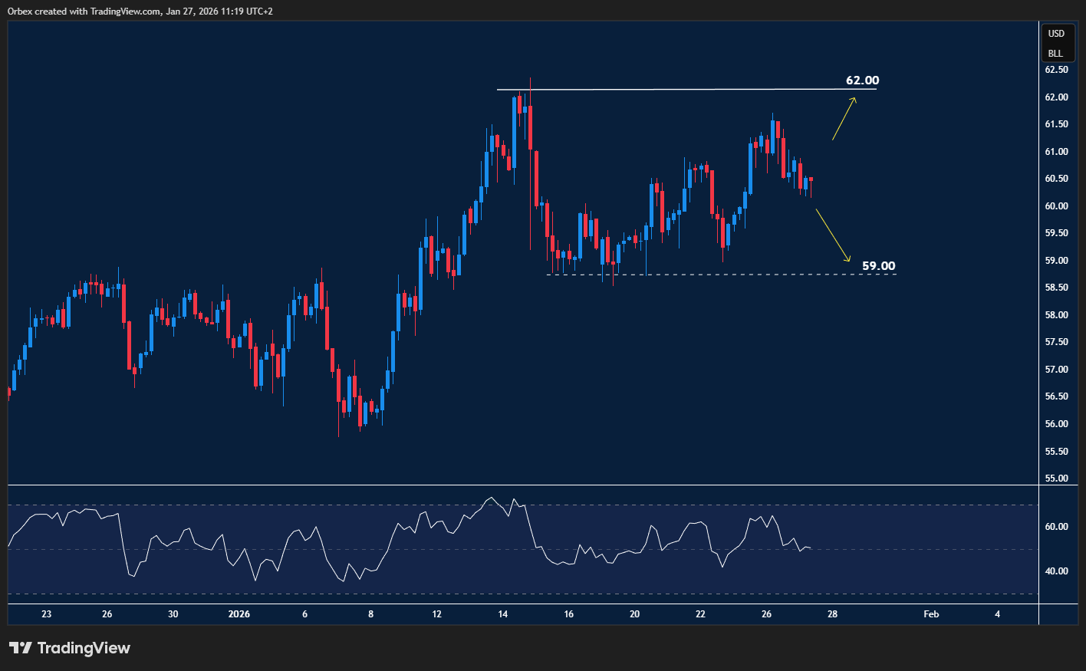Click the 59.00 support level label
This screenshot has height=671, width=1086.
pyautogui.click(x=878, y=266)
